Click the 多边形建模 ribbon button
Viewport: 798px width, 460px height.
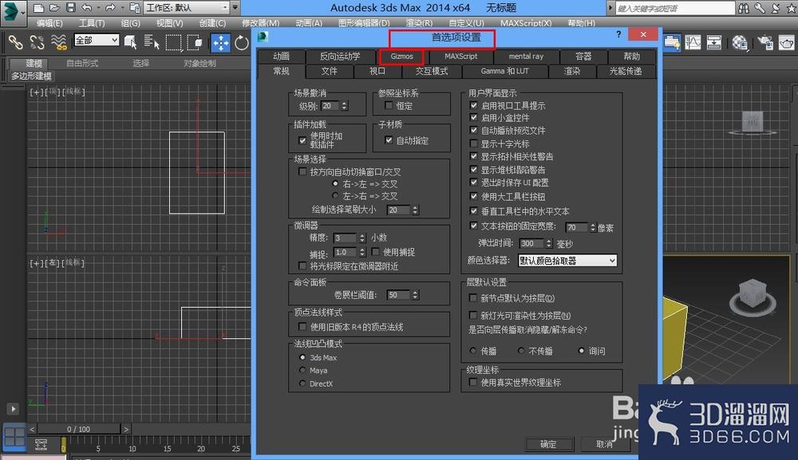32,76
